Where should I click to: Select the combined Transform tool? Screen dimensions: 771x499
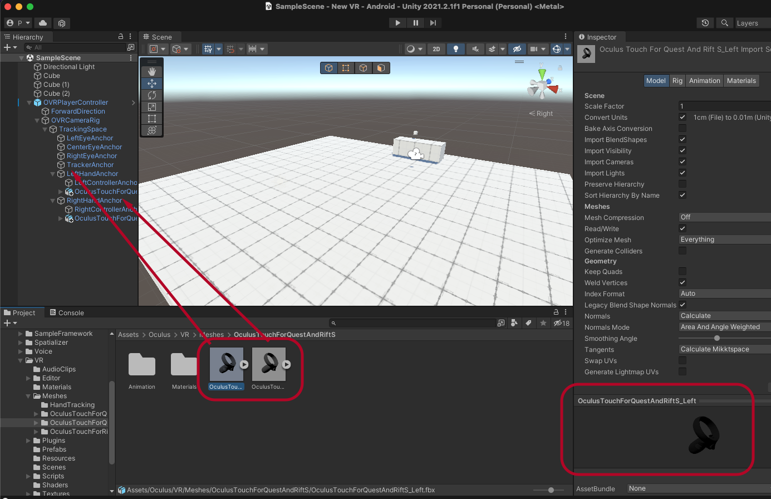(x=151, y=130)
